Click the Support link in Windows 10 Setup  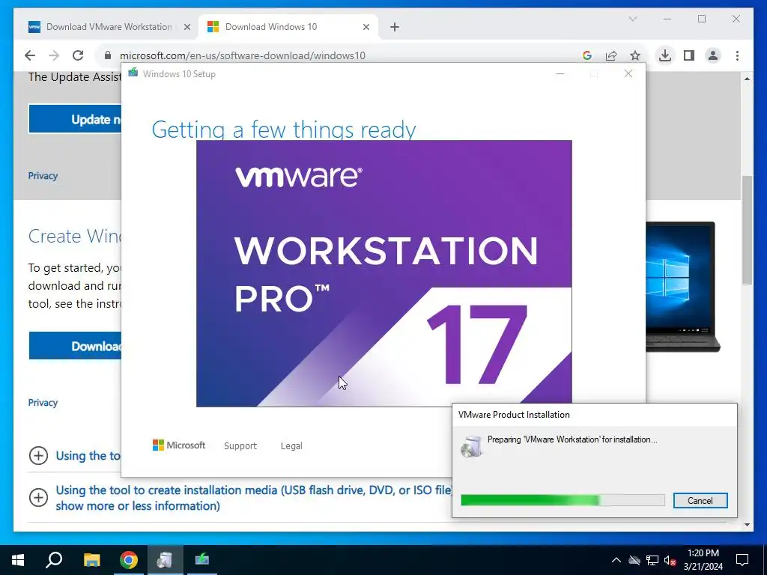240,445
